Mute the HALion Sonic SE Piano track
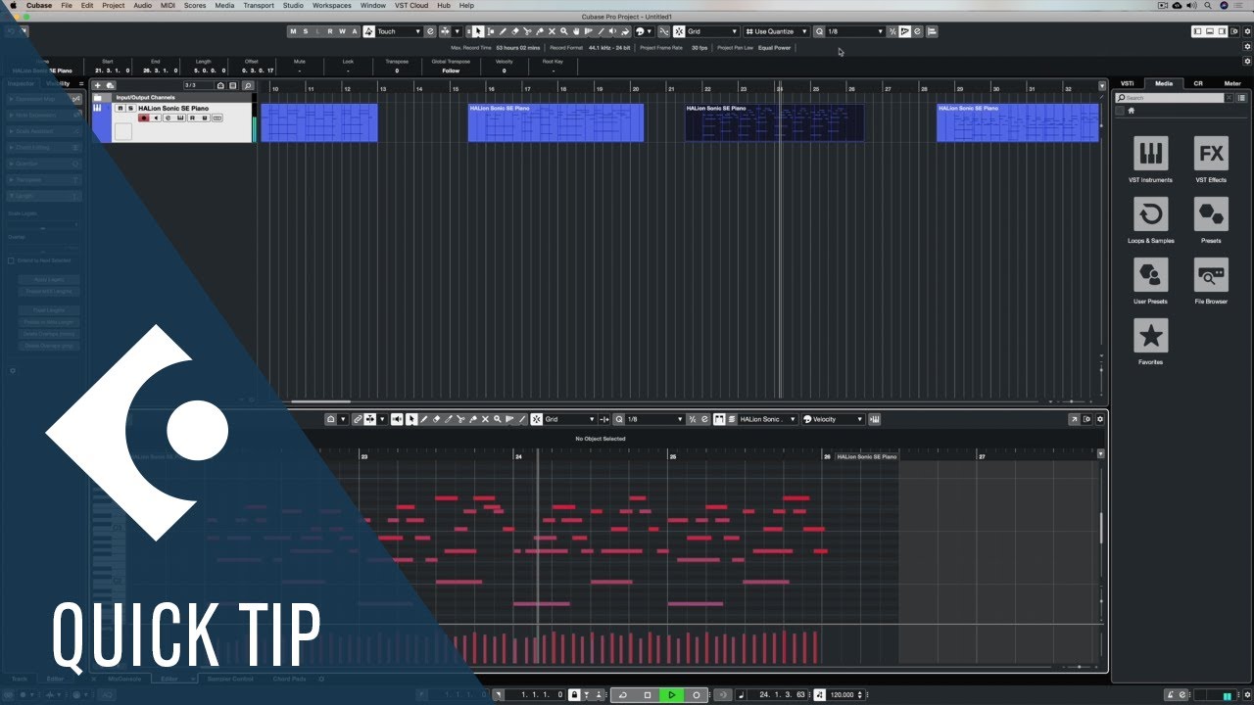The height and width of the screenshot is (705, 1254). coord(120,108)
